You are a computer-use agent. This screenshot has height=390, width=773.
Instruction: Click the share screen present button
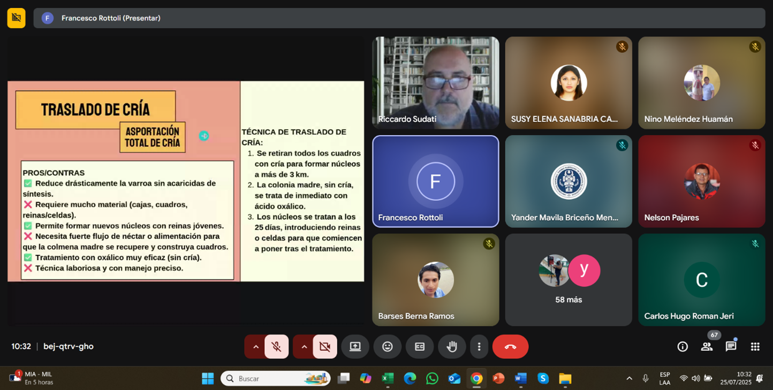point(355,347)
